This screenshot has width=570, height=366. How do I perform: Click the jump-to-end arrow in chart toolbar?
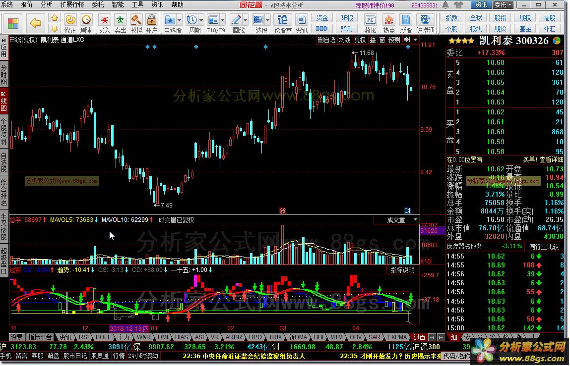(407, 40)
